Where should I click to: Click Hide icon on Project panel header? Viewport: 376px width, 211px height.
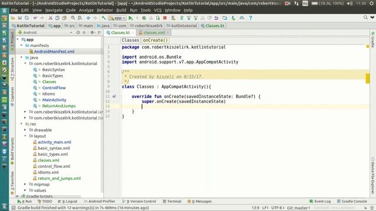(x=99, y=32)
